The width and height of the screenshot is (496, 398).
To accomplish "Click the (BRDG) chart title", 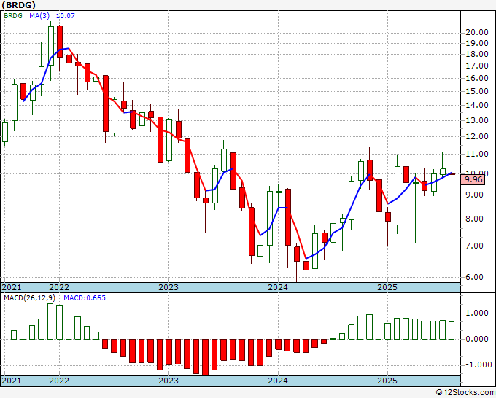I will tap(18, 5).
